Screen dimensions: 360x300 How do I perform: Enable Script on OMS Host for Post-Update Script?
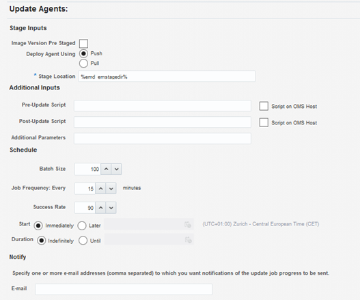click(264, 122)
